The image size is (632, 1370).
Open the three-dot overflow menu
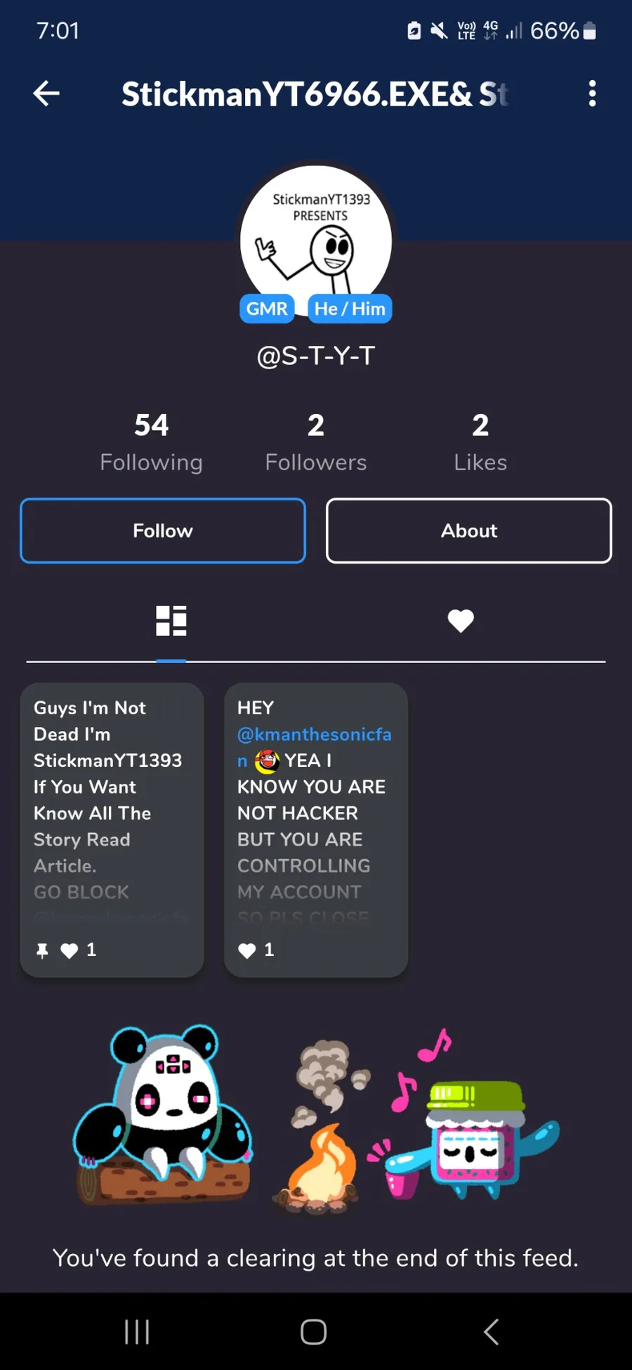(593, 93)
